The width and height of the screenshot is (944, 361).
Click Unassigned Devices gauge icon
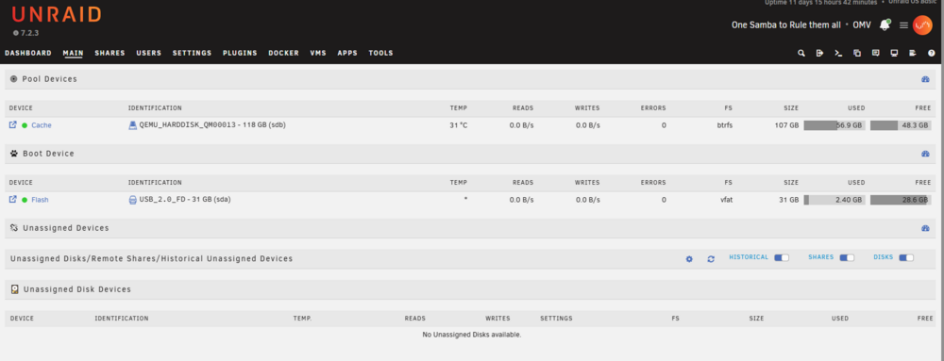tap(925, 228)
